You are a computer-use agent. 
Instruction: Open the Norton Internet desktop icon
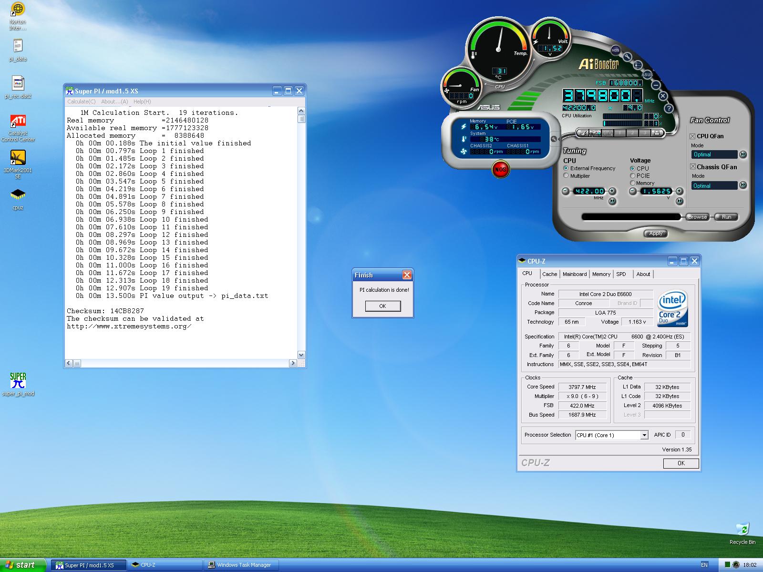[18, 16]
